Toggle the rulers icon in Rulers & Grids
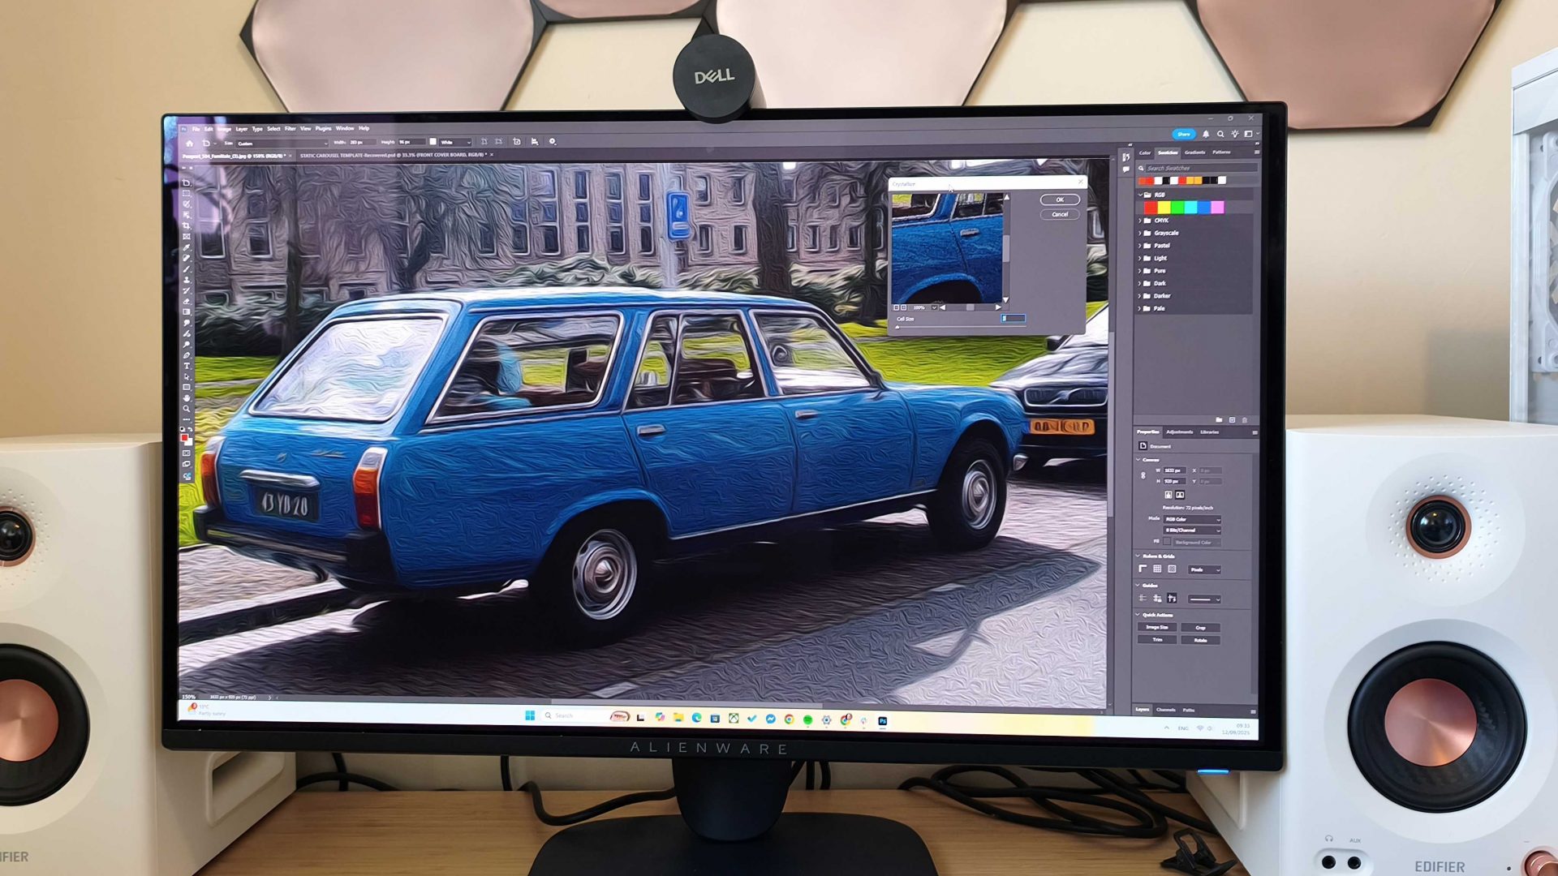Viewport: 1558px width, 876px height. click(x=1143, y=569)
